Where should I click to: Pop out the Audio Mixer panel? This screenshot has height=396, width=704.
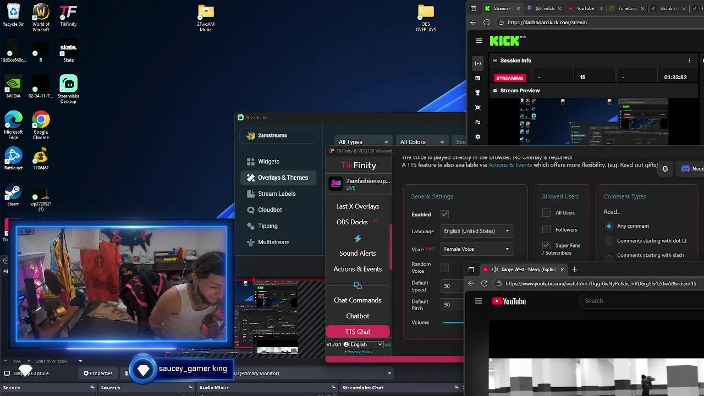pyautogui.click(x=333, y=388)
